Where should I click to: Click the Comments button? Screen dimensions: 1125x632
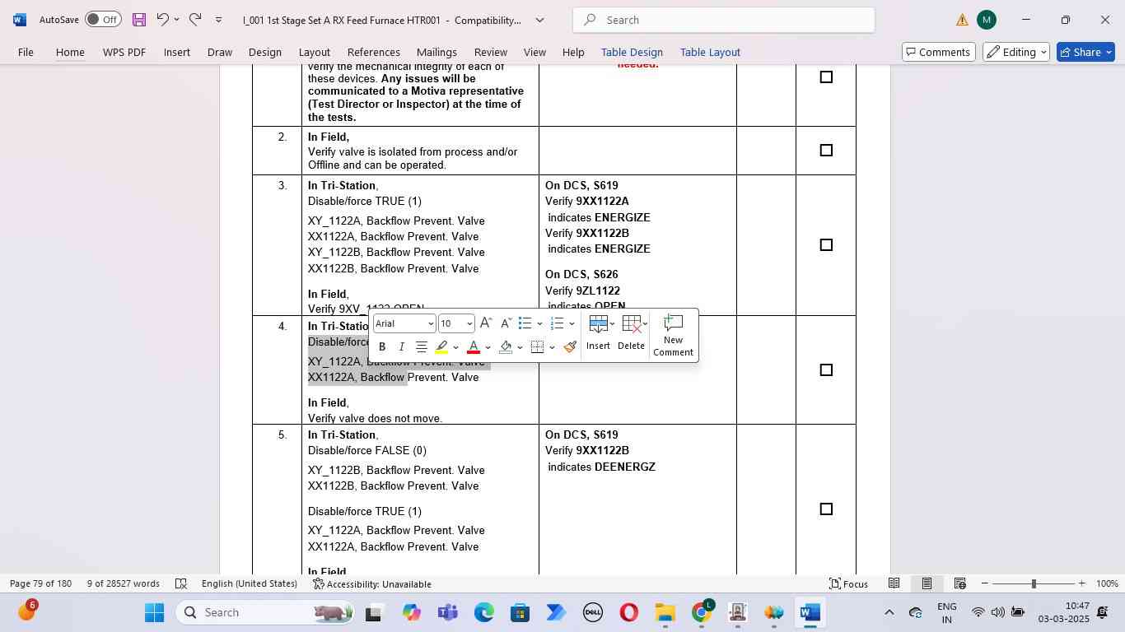938,52
